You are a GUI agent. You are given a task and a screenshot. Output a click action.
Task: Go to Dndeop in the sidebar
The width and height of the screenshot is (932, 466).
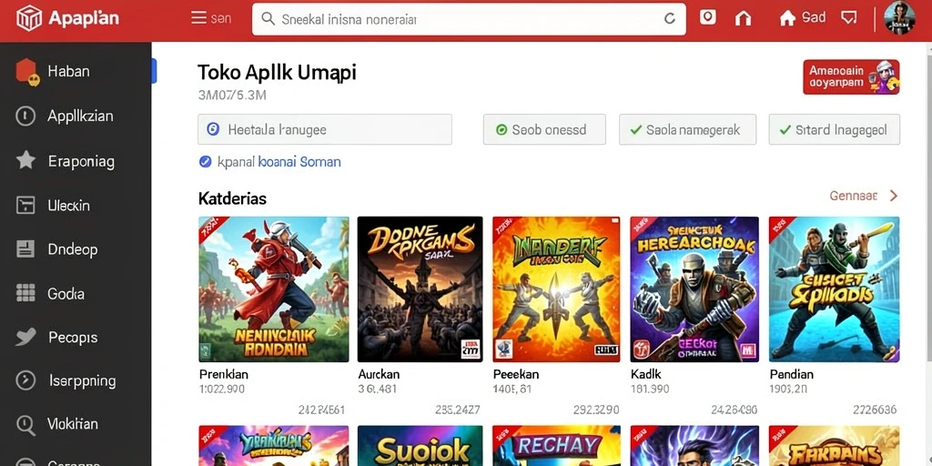(x=76, y=249)
